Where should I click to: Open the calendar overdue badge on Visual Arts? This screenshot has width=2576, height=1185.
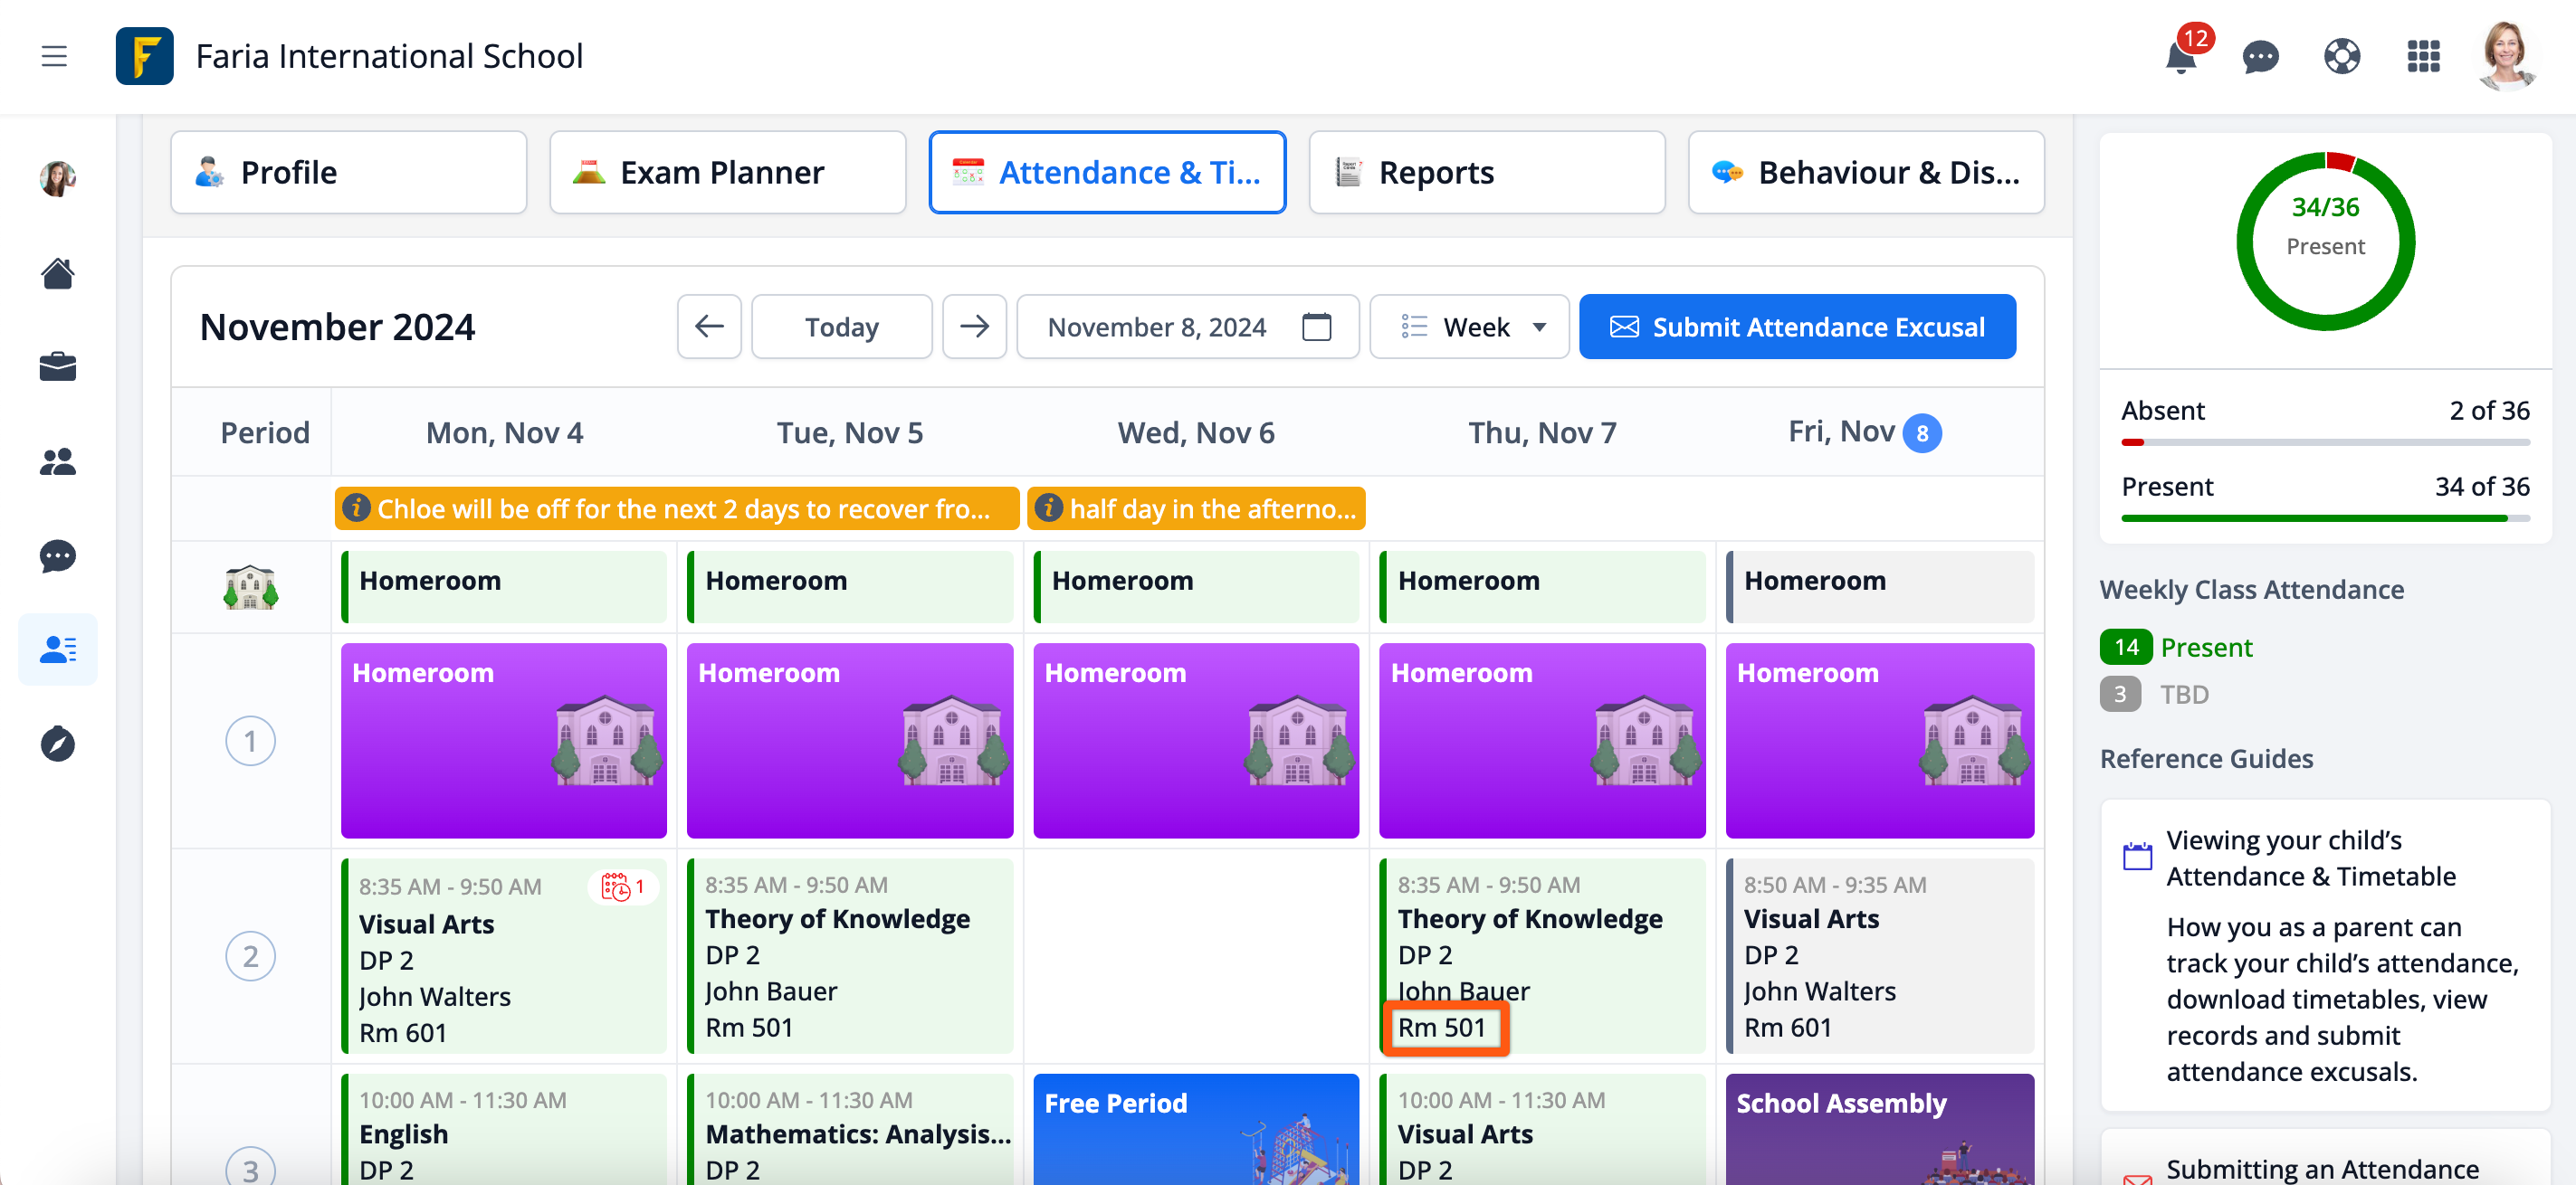[x=623, y=886]
